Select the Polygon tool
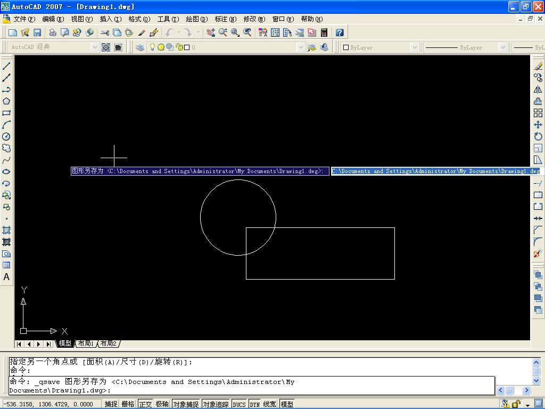The width and height of the screenshot is (545, 409). 6,101
